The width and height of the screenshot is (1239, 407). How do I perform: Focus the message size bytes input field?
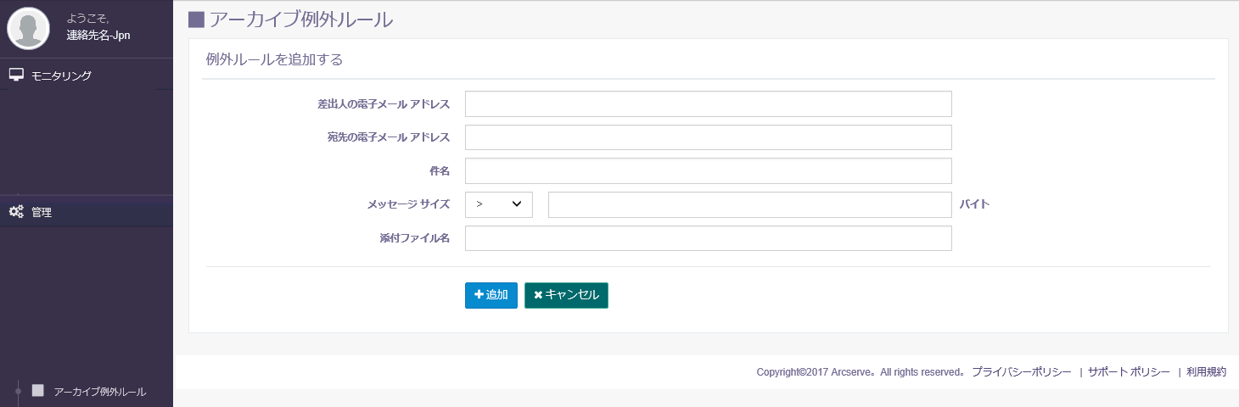[x=750, y=204]
